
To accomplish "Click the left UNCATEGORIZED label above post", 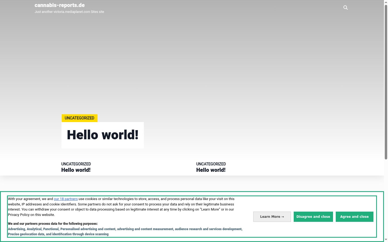I will (x=76, y=164).
